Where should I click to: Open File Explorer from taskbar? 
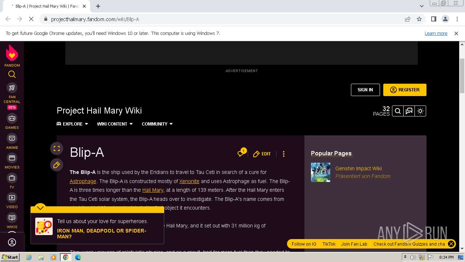pos(41,257)
